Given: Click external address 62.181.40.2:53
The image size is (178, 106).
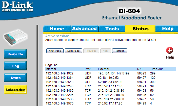Looking at the screenshot, I should pyautogui.click(x=108, y=78).
